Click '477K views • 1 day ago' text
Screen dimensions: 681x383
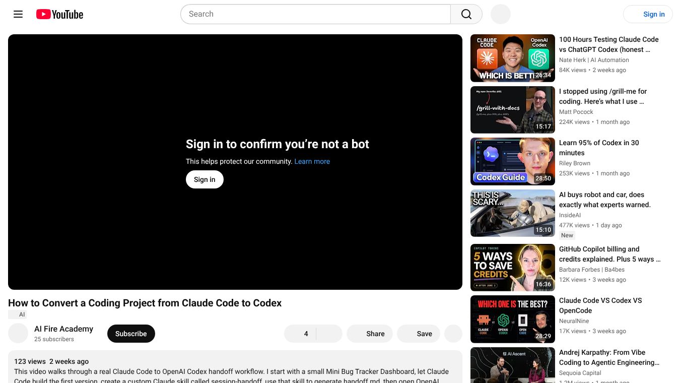(x=590, y=225)
